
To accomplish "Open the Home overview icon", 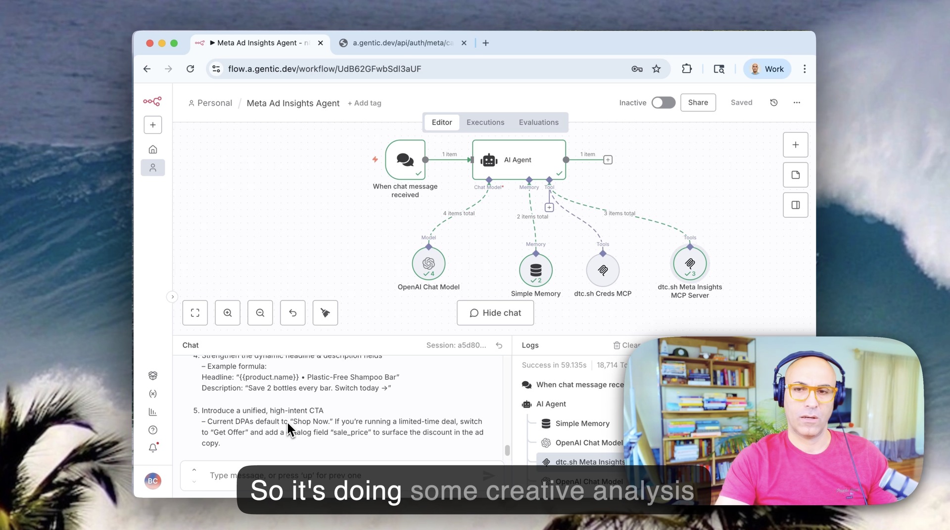I will 153,149.
